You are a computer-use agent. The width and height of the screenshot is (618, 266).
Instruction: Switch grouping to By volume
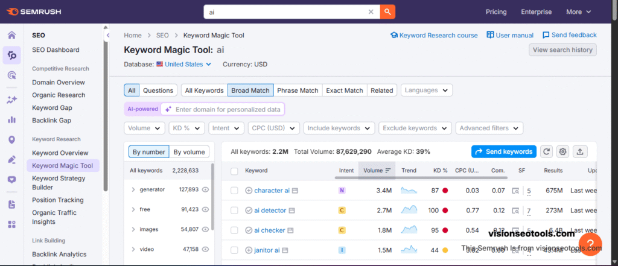pyautogui.click(x=189, y=152)
